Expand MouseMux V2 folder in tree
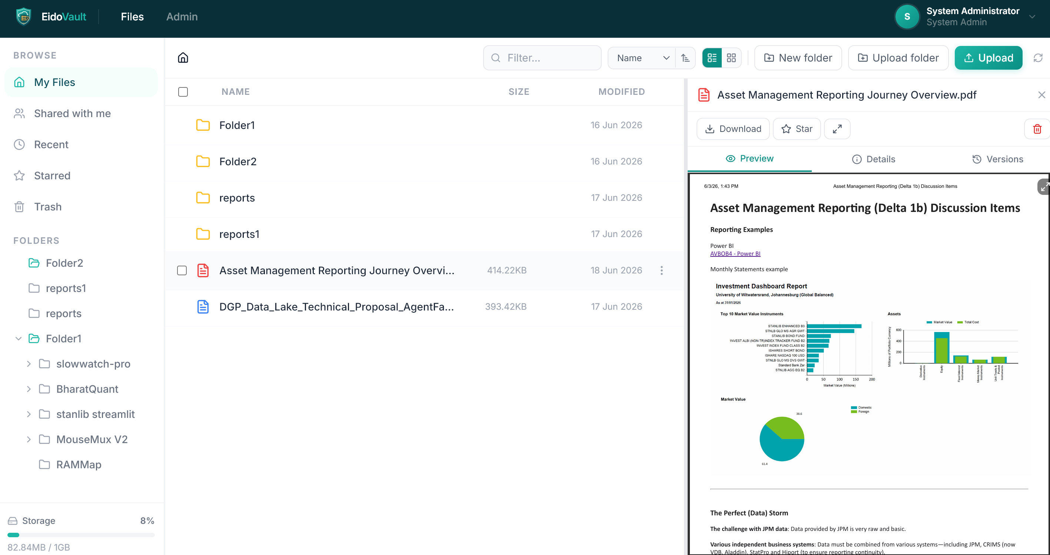 [x=29, y=439]
